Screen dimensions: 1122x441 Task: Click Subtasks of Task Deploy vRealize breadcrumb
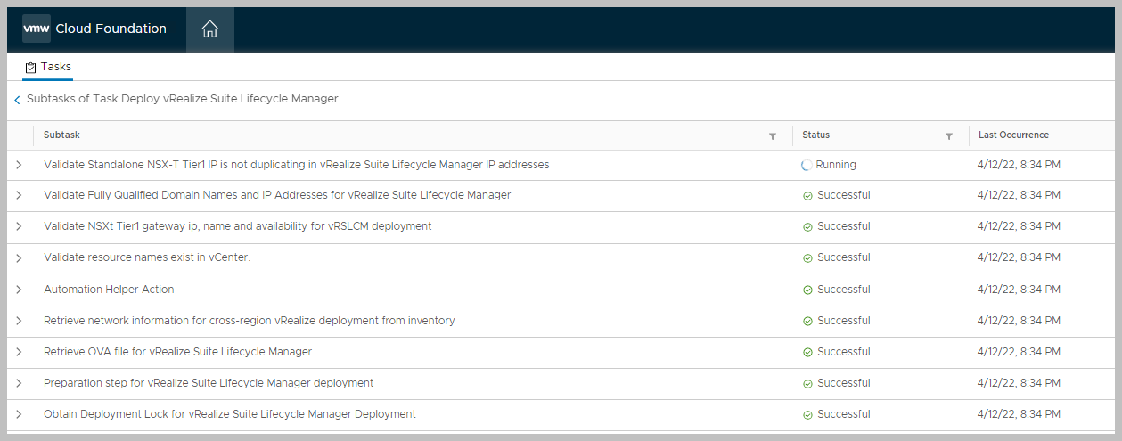click(x=182, y=99)
